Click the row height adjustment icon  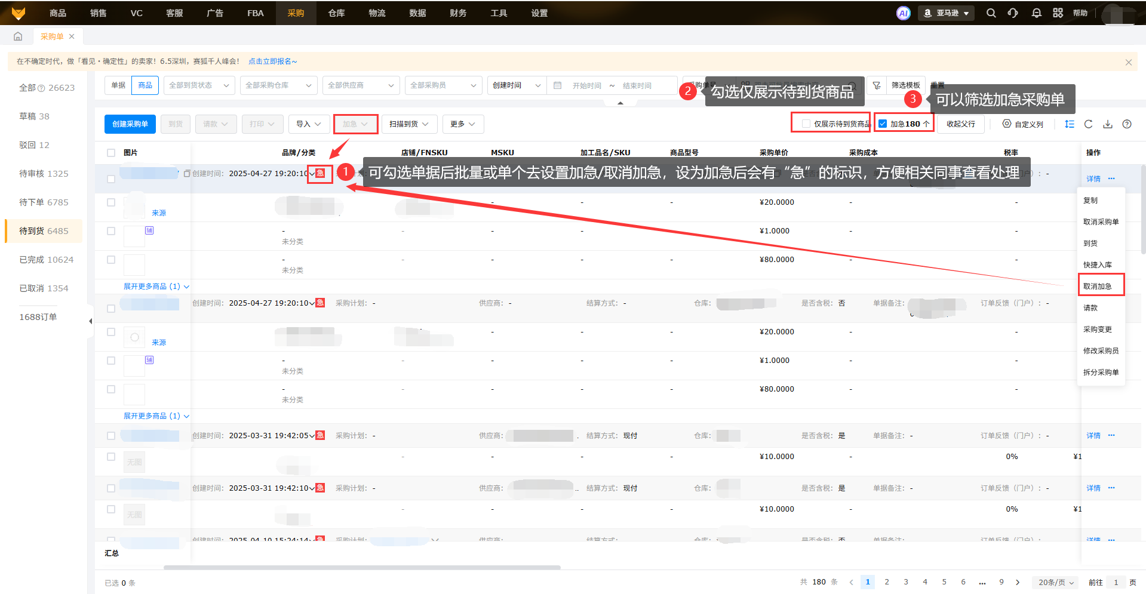click(1070, 124)
